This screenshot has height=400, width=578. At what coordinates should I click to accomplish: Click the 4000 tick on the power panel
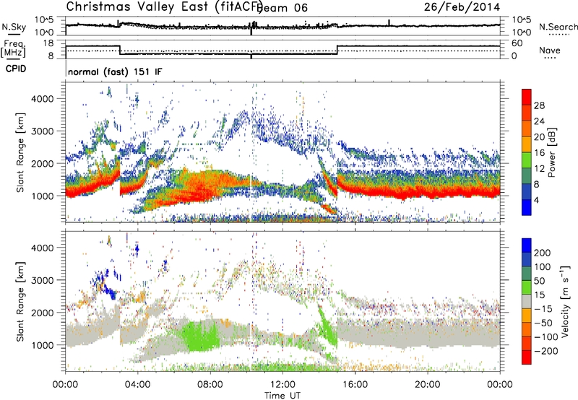42,99
